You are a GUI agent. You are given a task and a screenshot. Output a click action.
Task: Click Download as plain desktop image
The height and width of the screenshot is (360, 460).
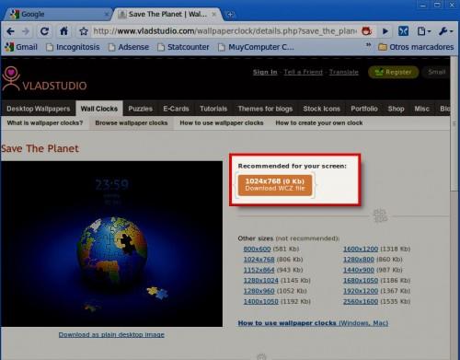[x=111, y=334]
